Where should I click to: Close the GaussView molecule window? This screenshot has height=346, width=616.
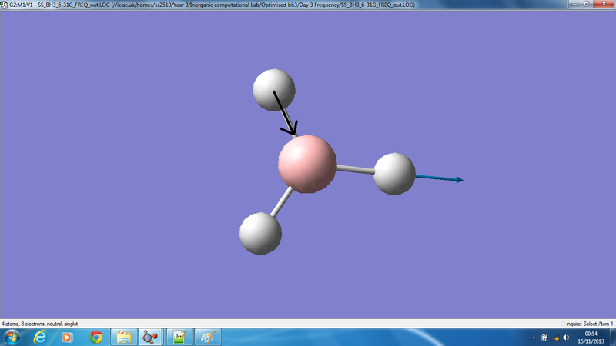point(604,4)
